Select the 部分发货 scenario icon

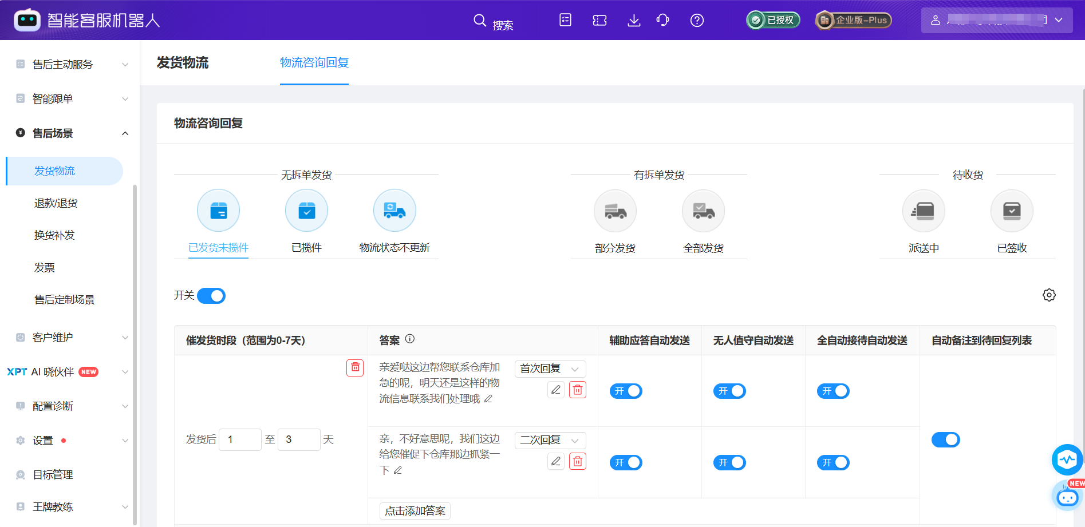pos(615,211)
